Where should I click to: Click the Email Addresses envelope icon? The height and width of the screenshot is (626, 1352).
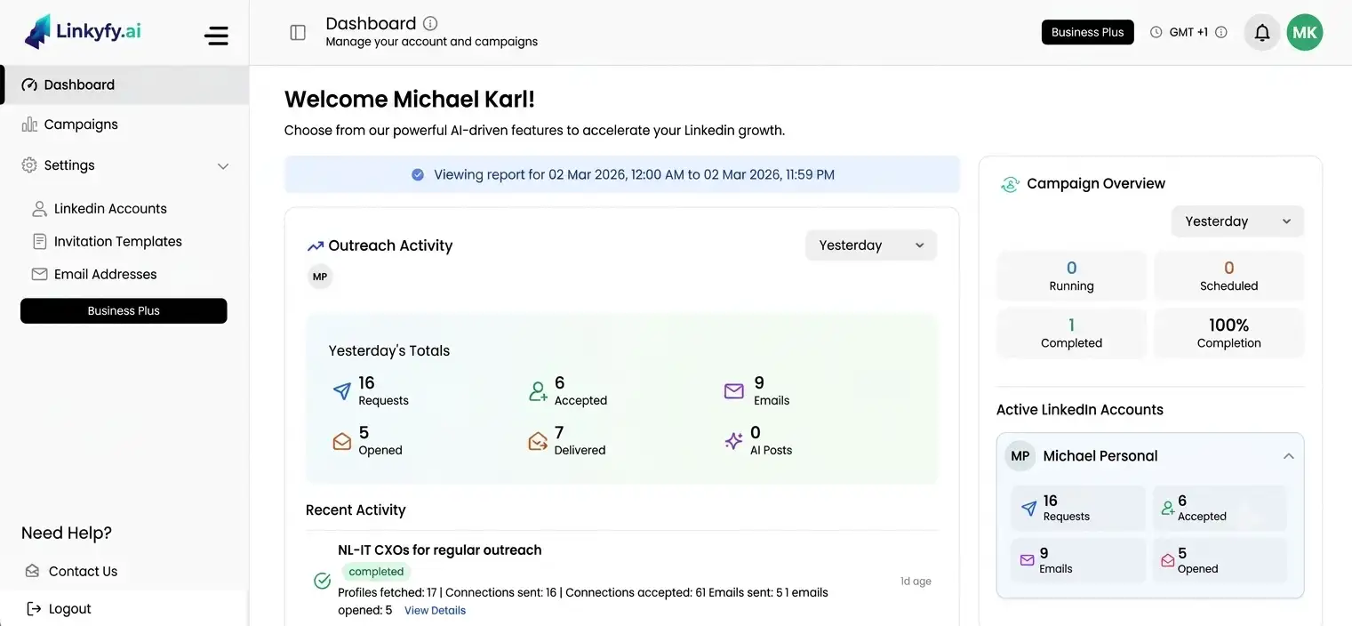coord(39,275)
